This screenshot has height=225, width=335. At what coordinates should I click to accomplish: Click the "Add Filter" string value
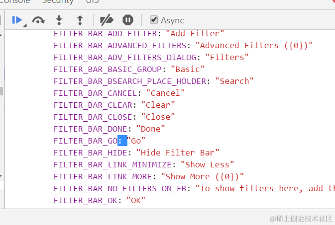(195, 34)
